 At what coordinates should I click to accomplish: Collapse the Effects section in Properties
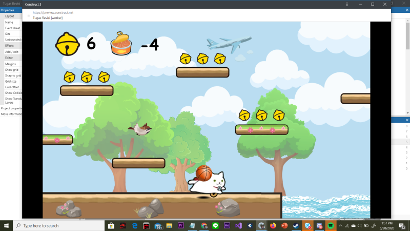(10, 46)
